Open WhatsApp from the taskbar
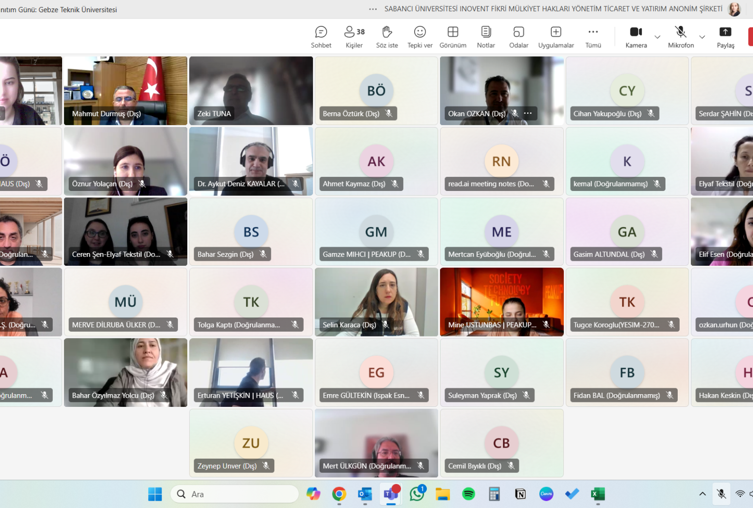Image resolution: width=753 pixels, height=508 pixels. point(417,494)
